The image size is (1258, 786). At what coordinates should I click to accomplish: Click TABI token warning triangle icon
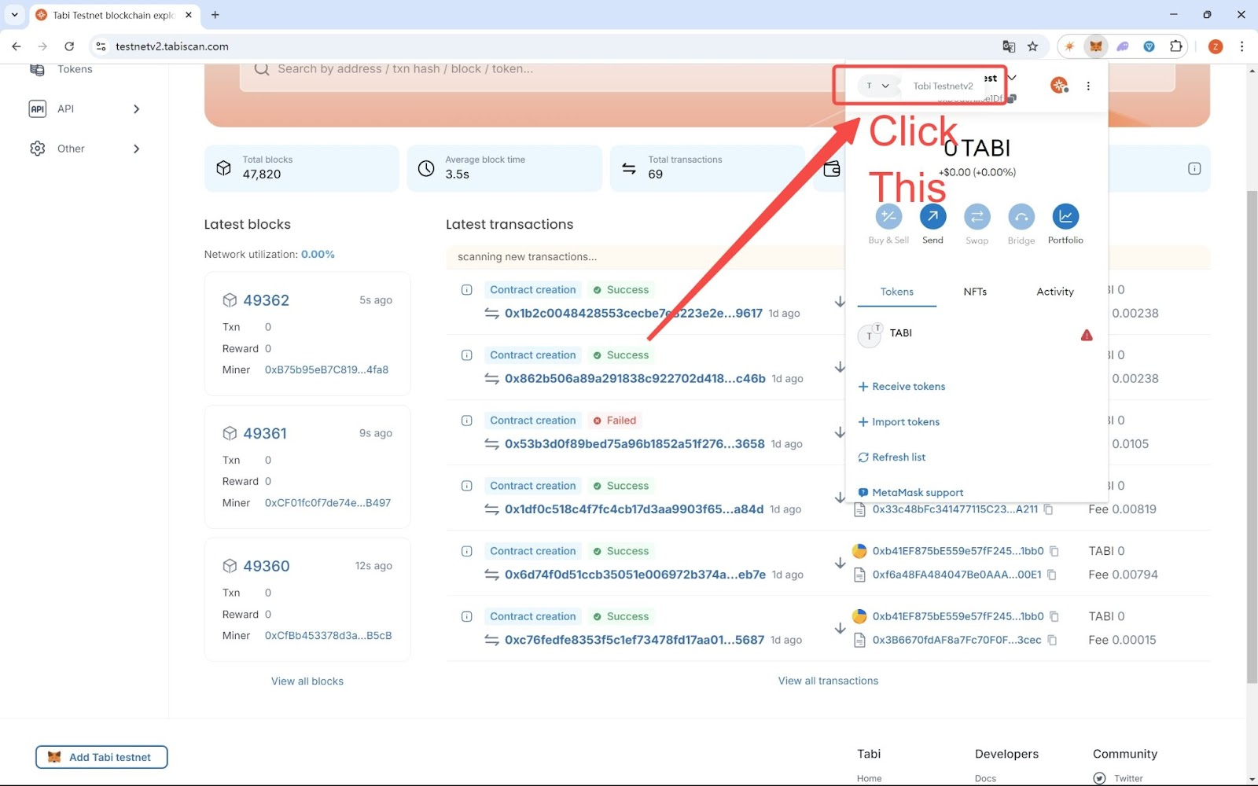click(1087, 336)
